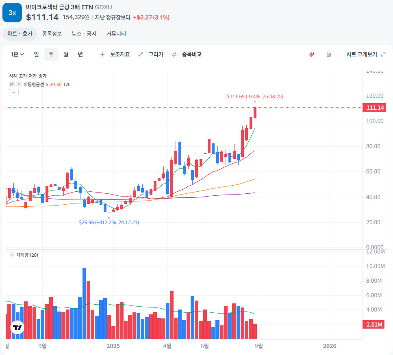
Task: Click the 거래량 (20) legend label
Action: tap(27, 255)
